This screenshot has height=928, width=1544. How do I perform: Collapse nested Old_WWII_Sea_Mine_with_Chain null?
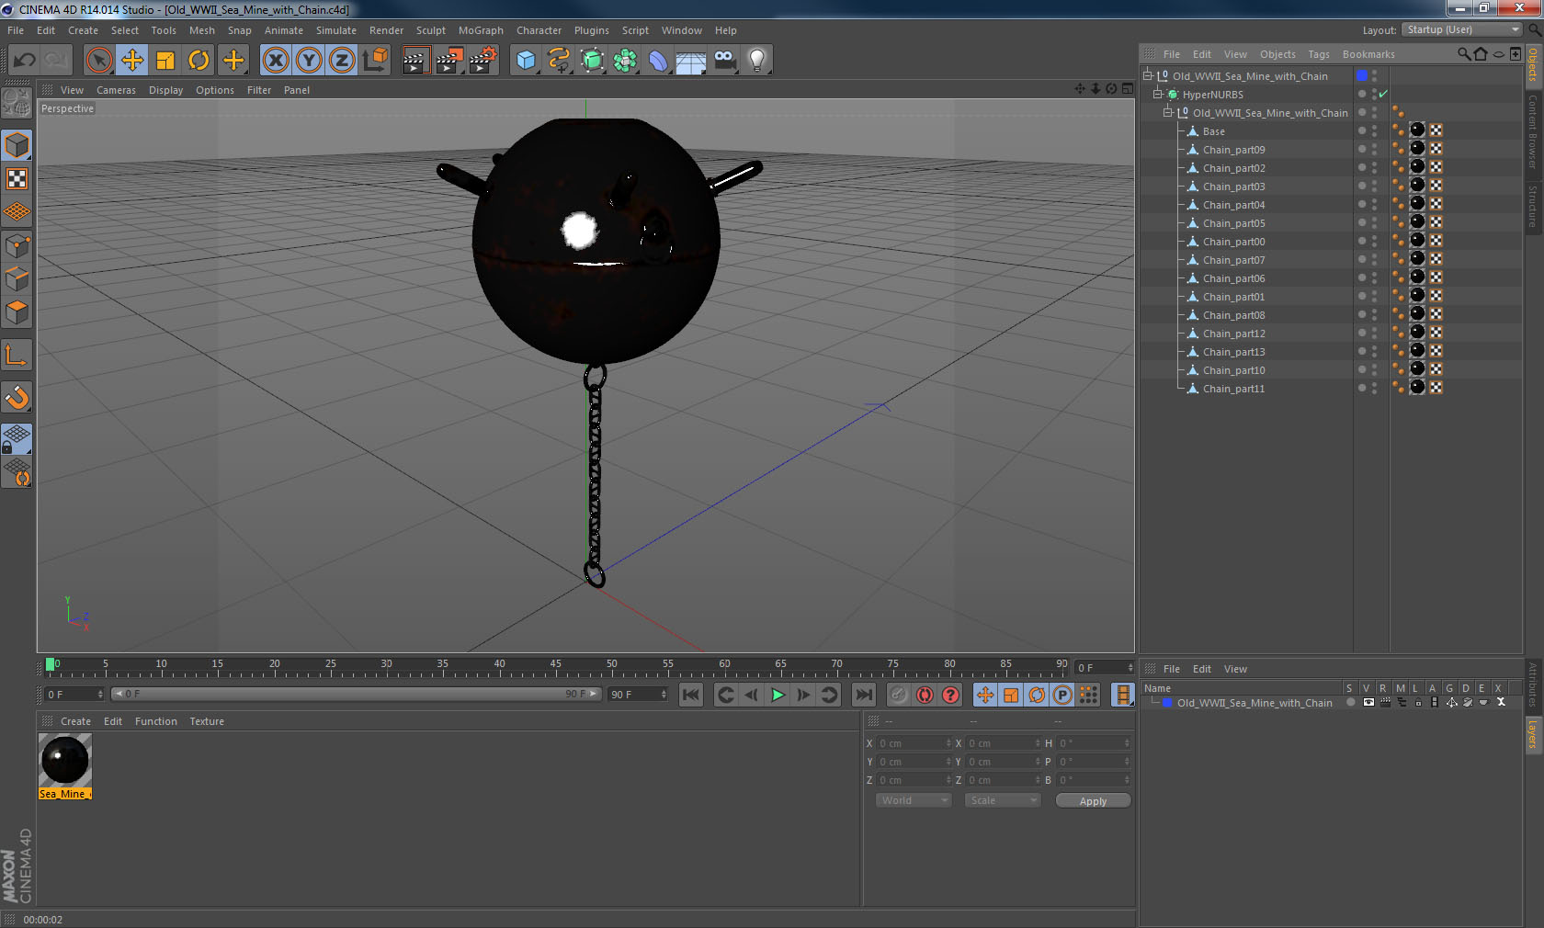point(1168,112)
